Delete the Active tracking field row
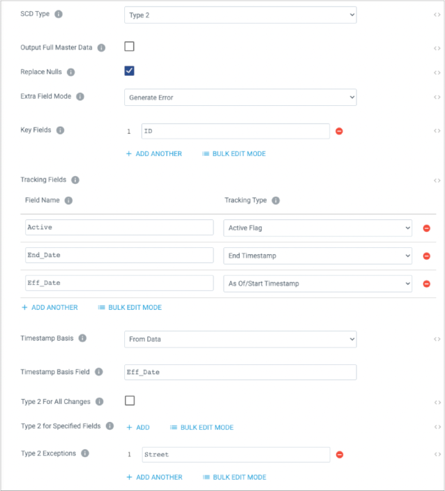This screenshot has height=491, width=445. click(x=426, y=228)
